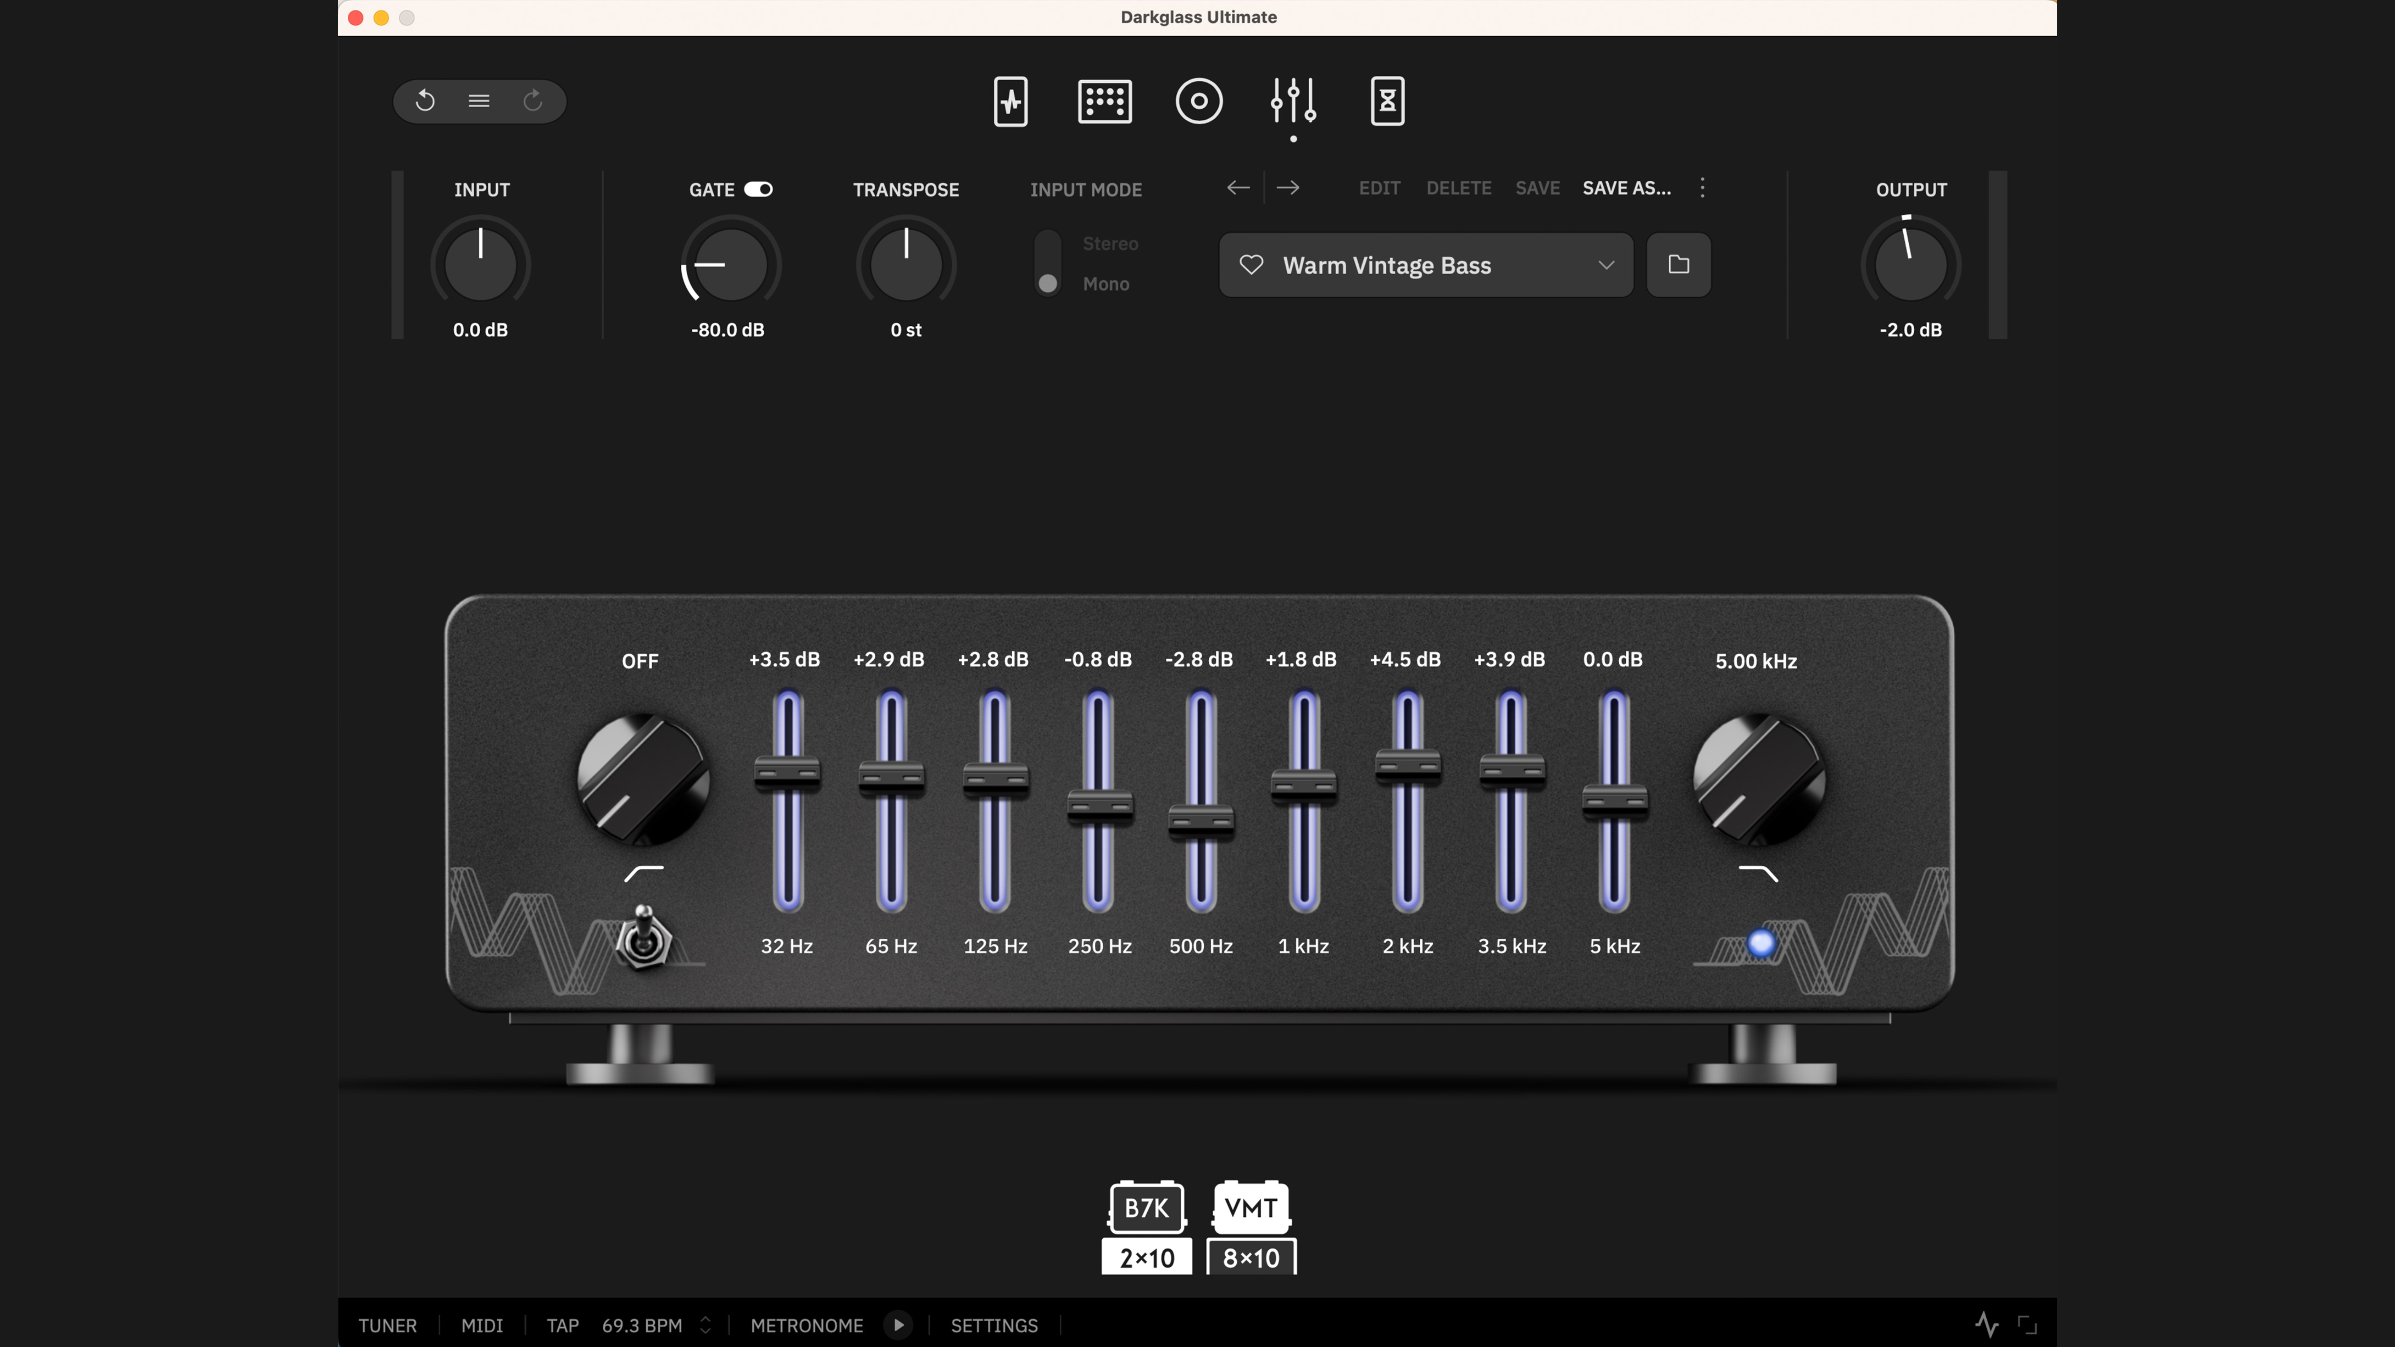Select the 8×10 cabinet
The height and width of the screenshot is (1347, 2395).
[x=1251, y=1258]
